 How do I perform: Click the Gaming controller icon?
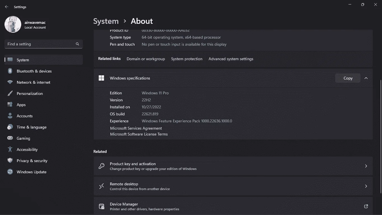pos(10,138)
